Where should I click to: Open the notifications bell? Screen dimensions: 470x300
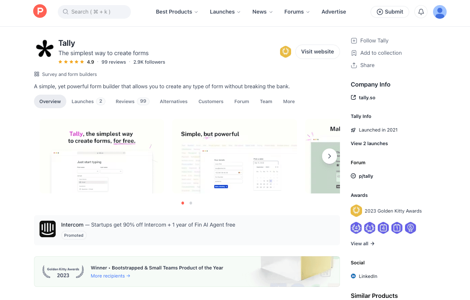tap(421, 12)
